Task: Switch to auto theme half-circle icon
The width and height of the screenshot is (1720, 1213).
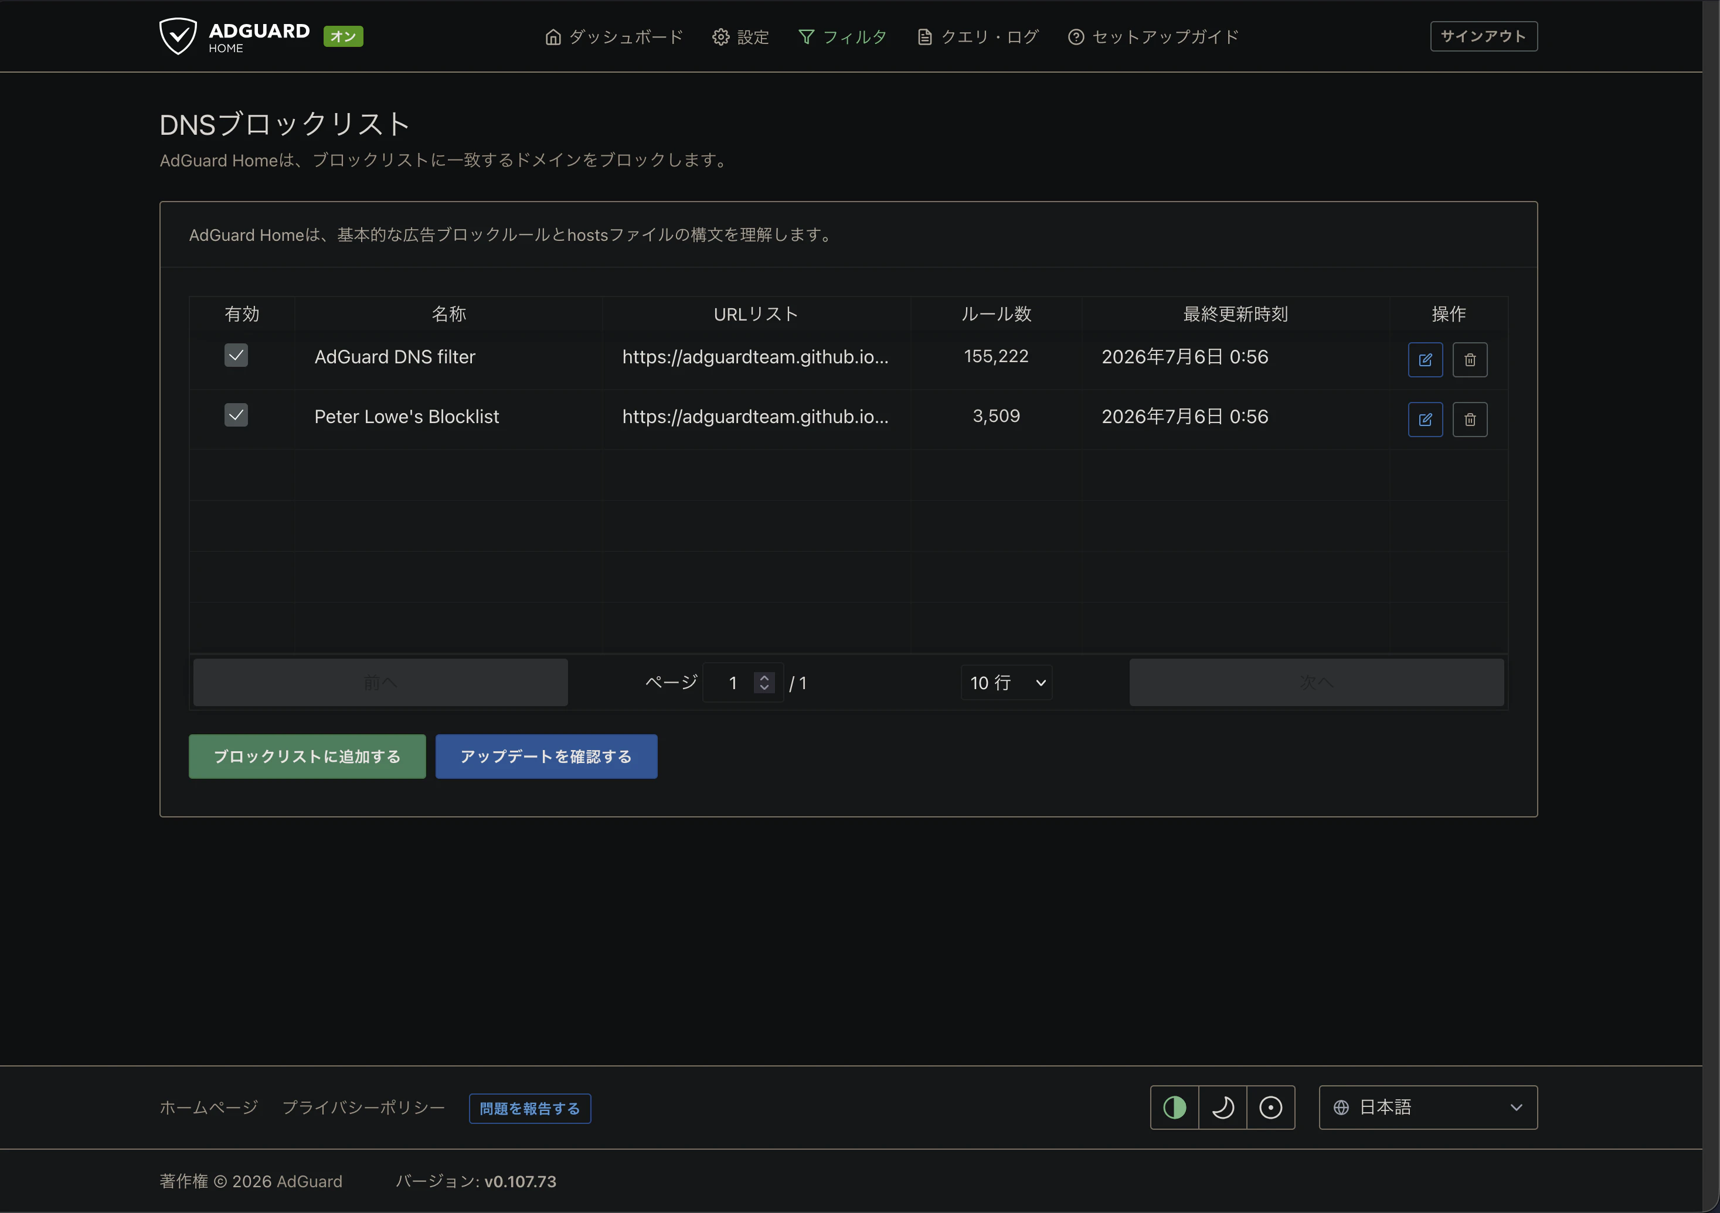Action: point(1175,1108)
